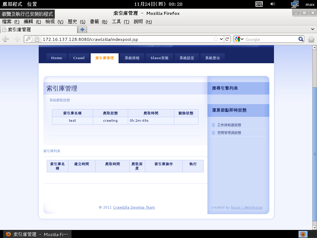Open a new tab with the plus button
Image resolution: width=317 pixels, height=238 pixels.
[82, 29]
